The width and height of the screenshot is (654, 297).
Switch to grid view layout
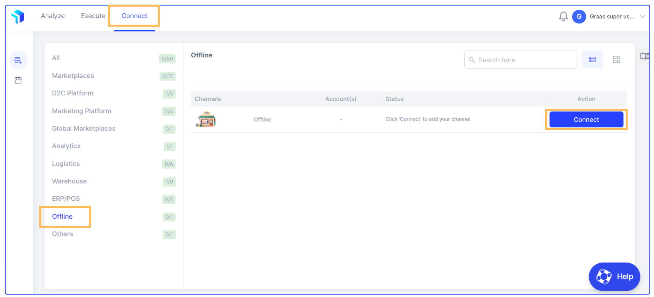tap(616, 60)
